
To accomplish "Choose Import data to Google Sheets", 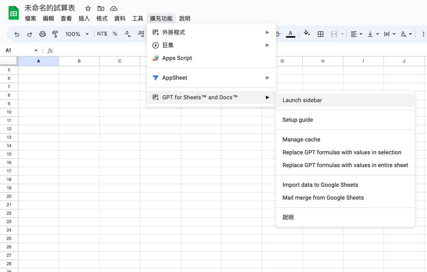I will [x=345, y=185].
